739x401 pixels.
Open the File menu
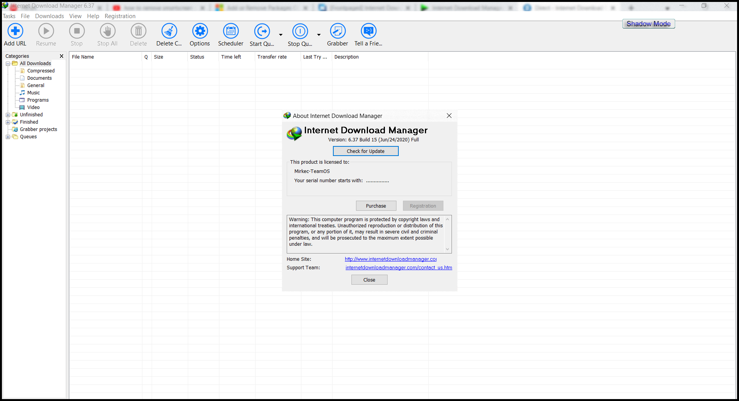tap(25, 16)
